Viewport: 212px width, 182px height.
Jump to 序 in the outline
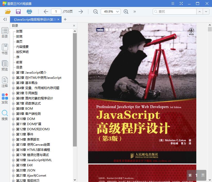pos(18,57)
